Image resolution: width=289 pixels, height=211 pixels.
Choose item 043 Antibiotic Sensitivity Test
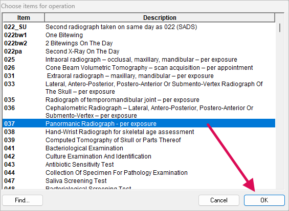click(x=139, y=164)
